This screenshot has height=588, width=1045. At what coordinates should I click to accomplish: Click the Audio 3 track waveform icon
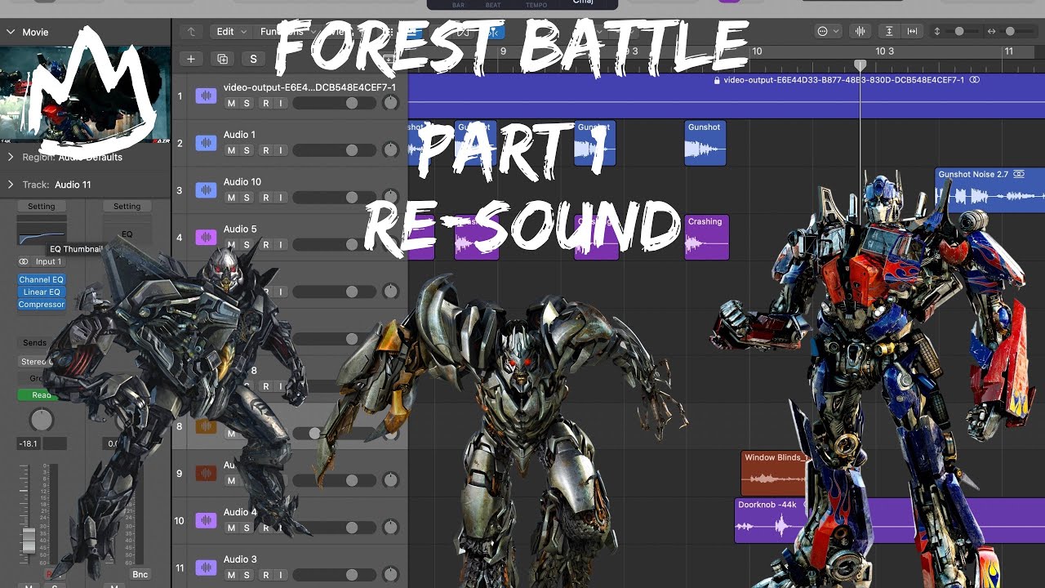point(206,568)
